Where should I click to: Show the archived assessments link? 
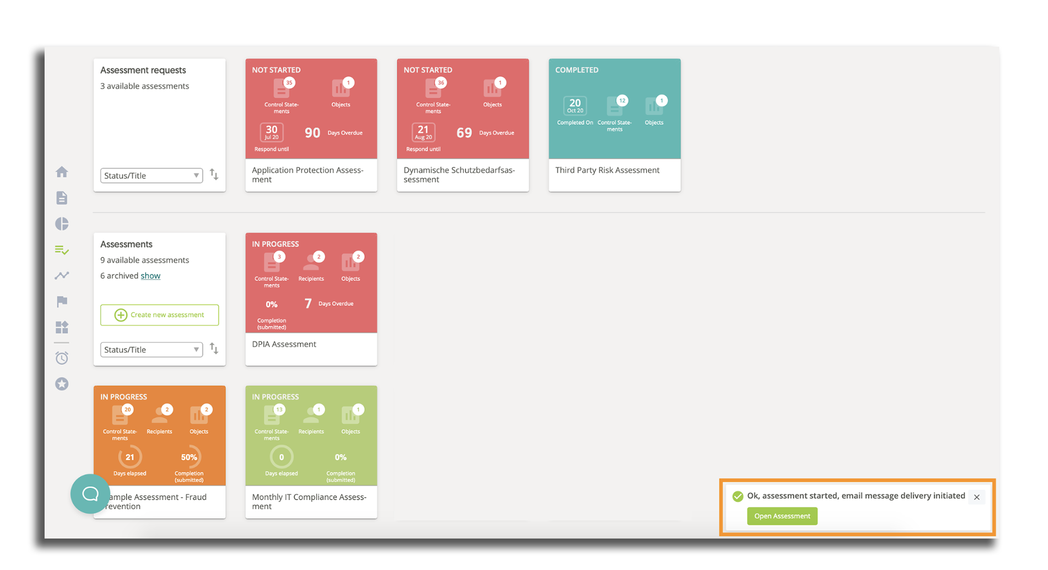click(x=150, y=276)
